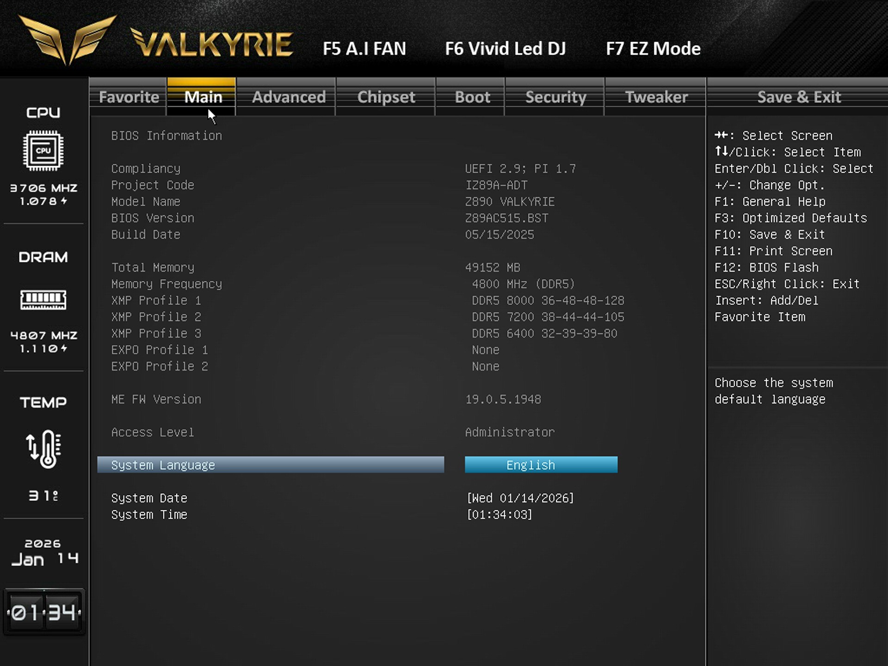Image resolution: width=888 pixels, height=666 pixels.
Task: Go to the Chipset tab
Action: click(386, 97)
